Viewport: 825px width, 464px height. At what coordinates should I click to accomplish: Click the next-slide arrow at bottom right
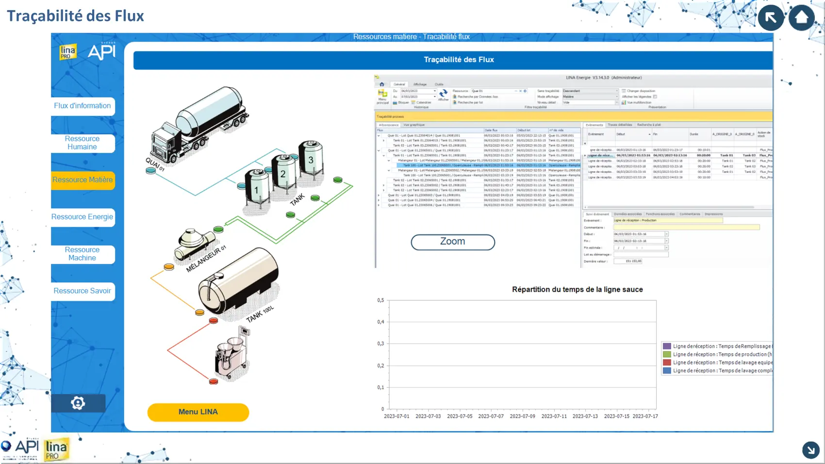(810, 450)
